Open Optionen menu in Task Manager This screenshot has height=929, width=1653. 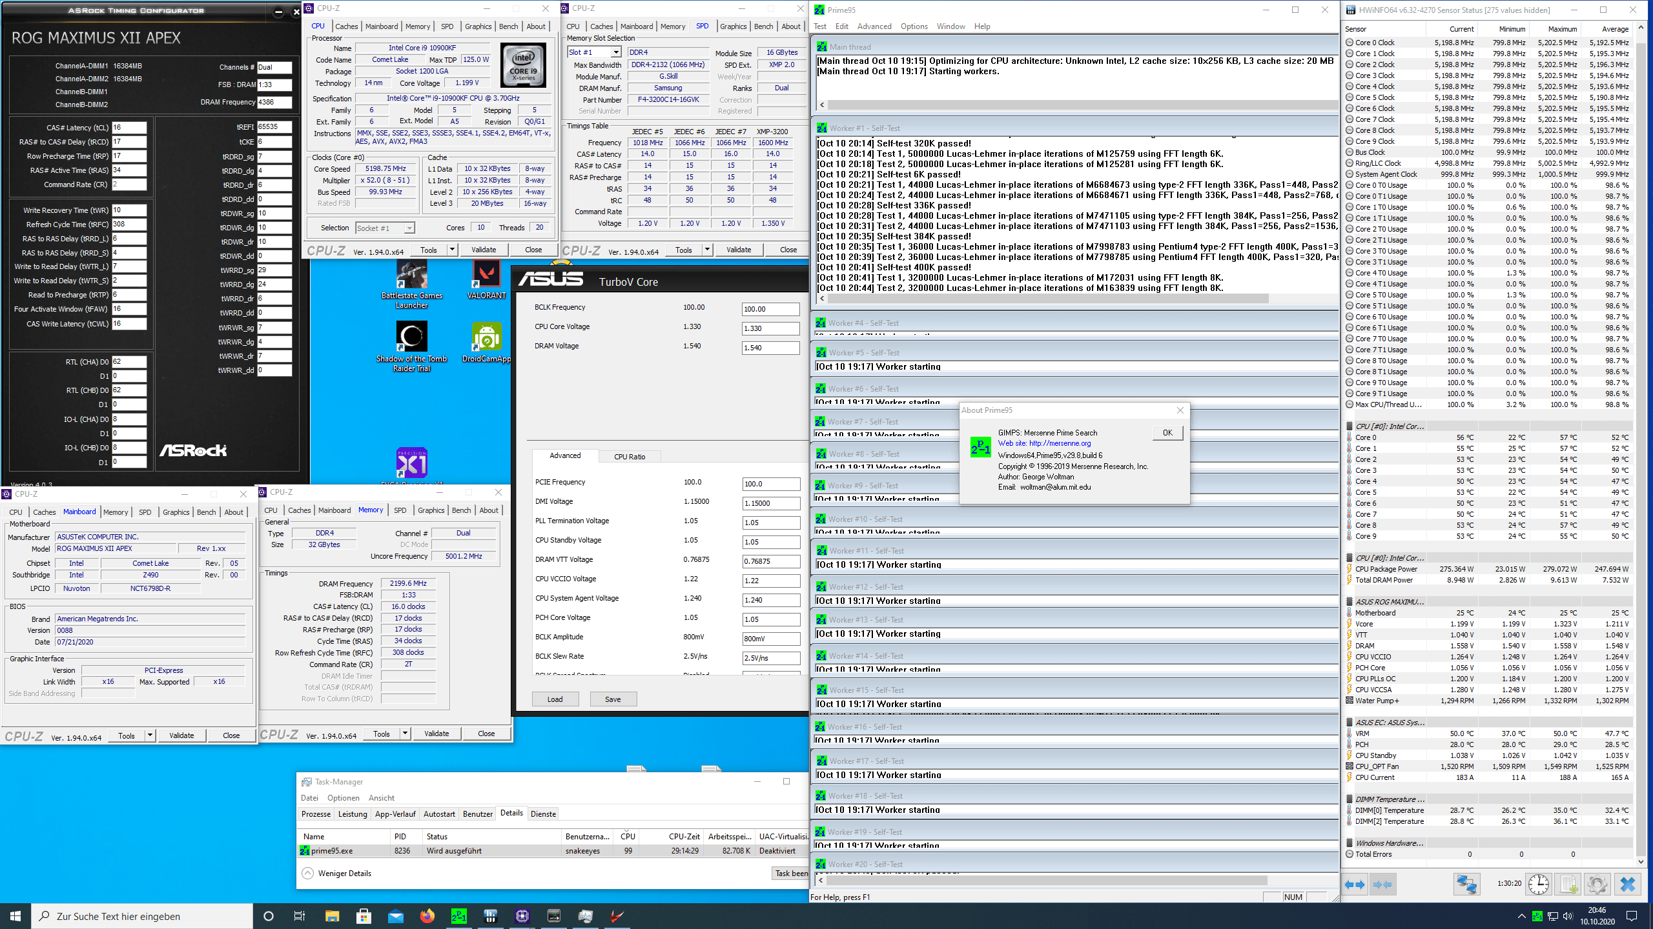[x=343, y=798]
